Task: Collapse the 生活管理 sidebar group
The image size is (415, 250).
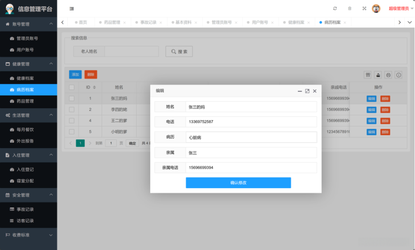Action: (28, 115)
